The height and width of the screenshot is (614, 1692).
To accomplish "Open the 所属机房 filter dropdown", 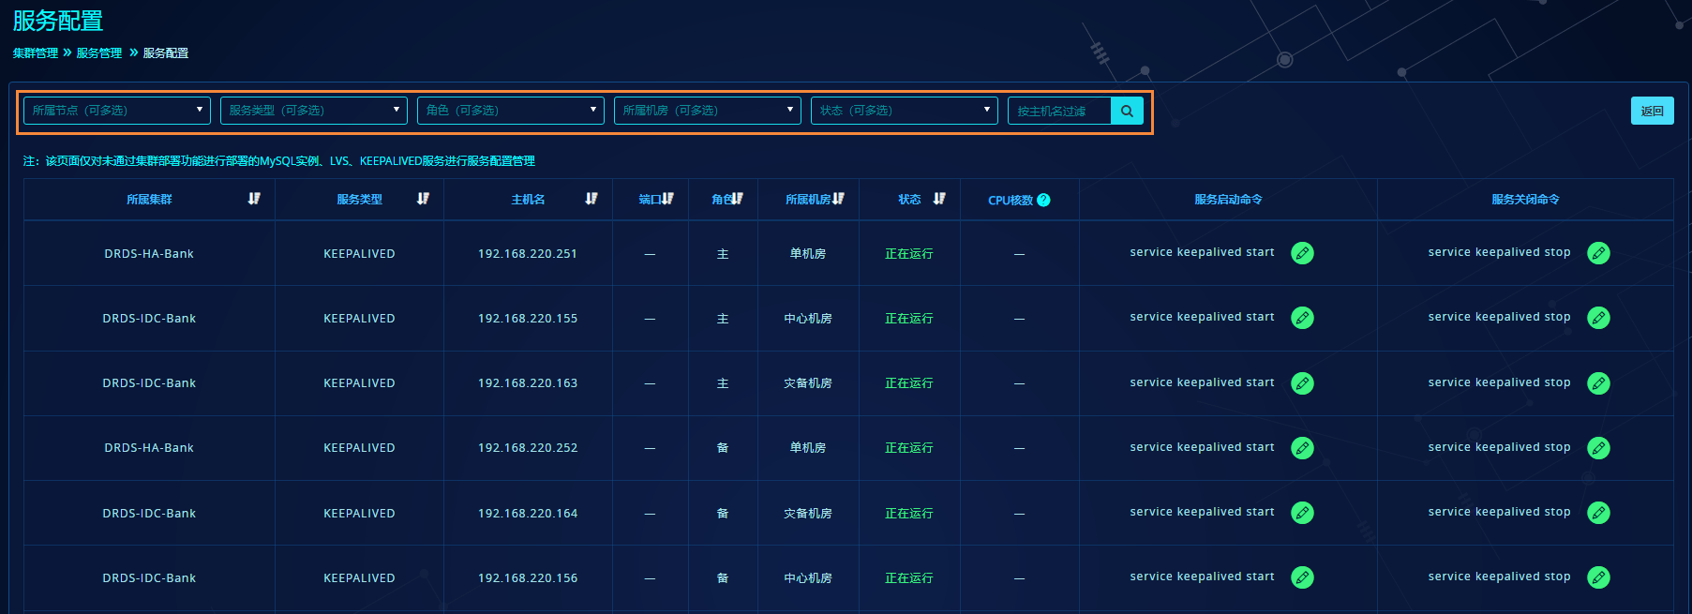I will 708,111.
